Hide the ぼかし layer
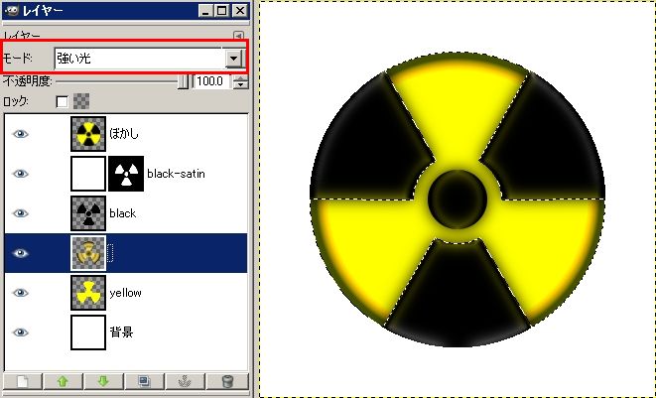Viewport: 656px width, 398px height. 21,134
